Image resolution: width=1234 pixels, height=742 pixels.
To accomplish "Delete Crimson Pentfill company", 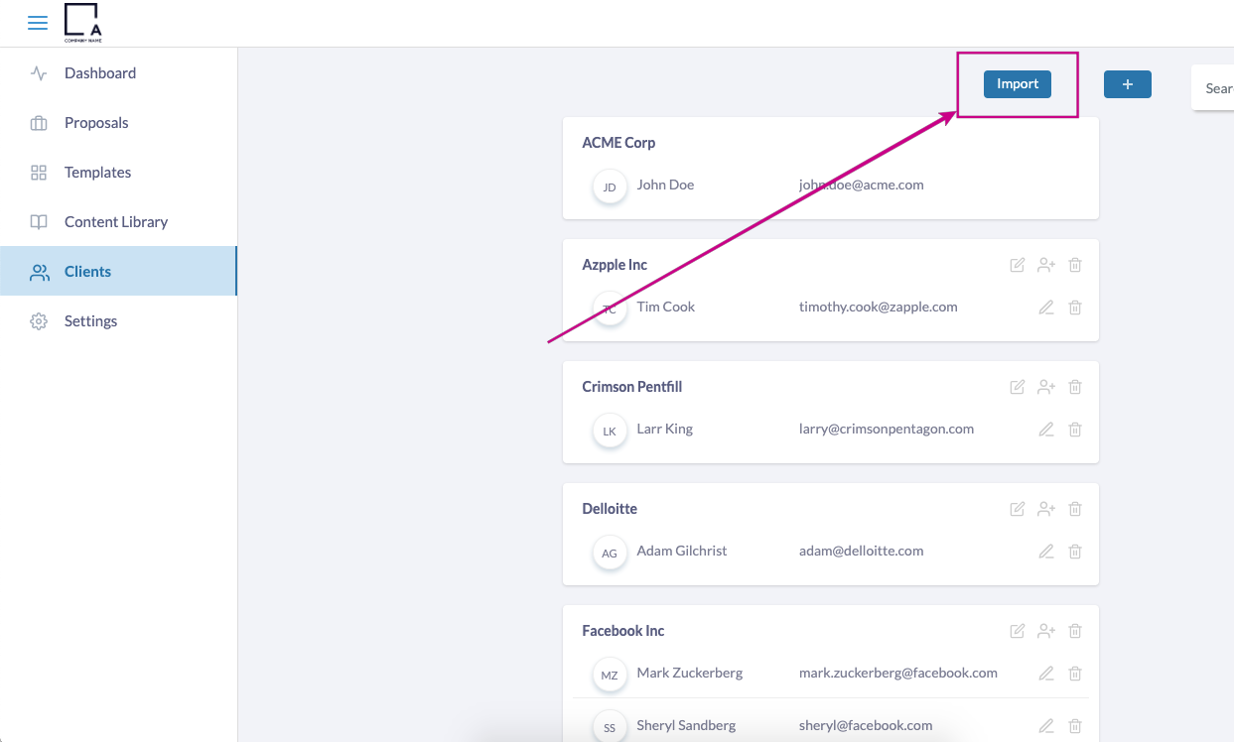I will click(x=1075, y=387).
